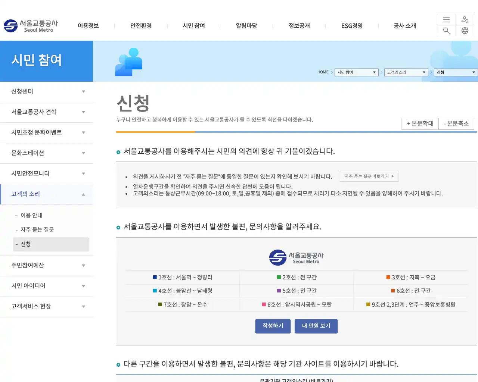Expand 신청센터 sidebar section
478x382 pixels.
click(46, 91)
